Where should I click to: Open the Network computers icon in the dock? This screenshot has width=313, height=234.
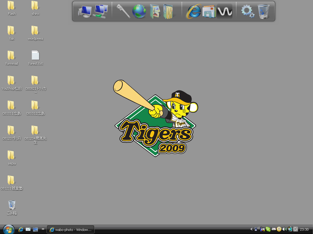(100, 11)
